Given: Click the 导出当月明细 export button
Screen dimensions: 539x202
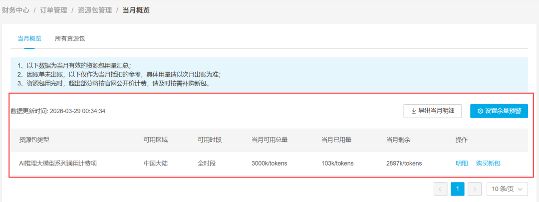Looking at the screenshot, I should (x=432, y=111).
